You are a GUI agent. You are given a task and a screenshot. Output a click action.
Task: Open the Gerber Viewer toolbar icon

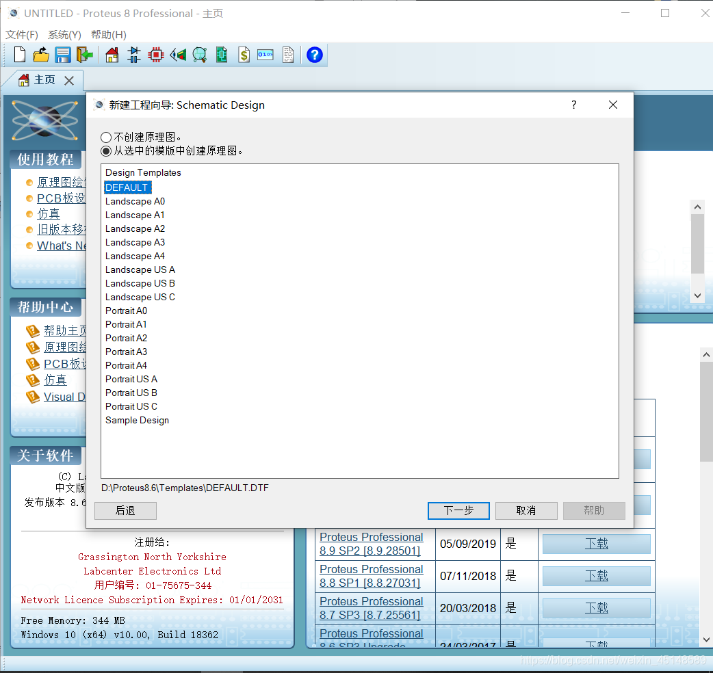200,55
